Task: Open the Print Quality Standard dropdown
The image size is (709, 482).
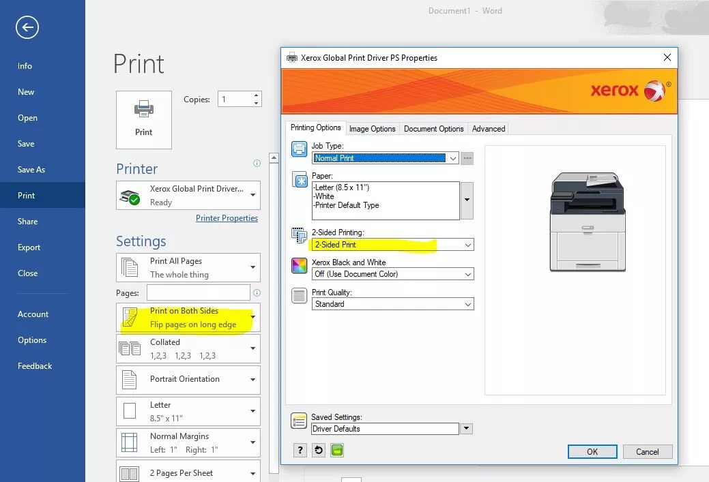Action: pos(392,304)
